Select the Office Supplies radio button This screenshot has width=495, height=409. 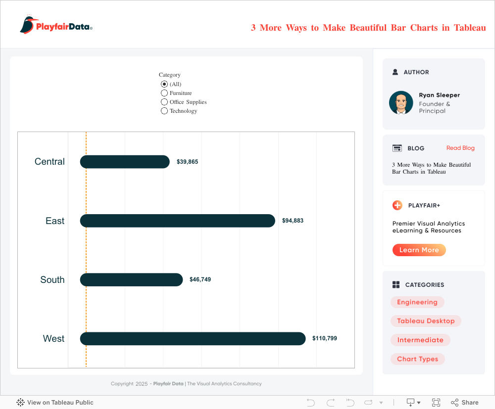tap(164, 102)
